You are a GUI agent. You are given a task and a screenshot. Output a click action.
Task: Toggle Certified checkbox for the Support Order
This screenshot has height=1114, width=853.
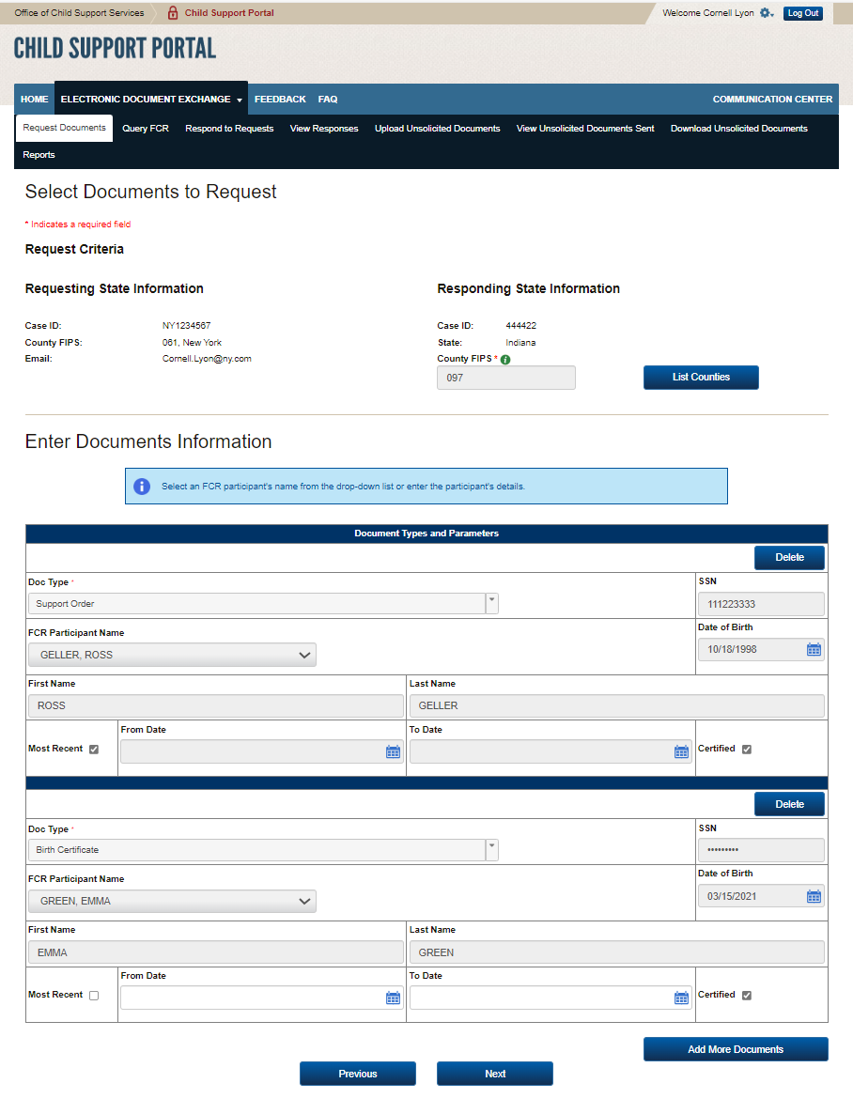pyautogui.click(x=747, y=750)
